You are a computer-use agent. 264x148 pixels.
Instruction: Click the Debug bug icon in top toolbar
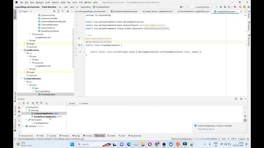221,7
